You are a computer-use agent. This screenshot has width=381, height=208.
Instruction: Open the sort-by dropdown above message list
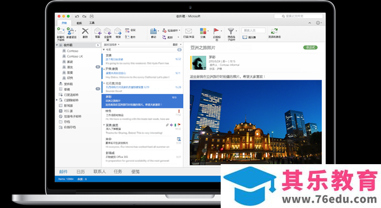click(x=112, y=45)
